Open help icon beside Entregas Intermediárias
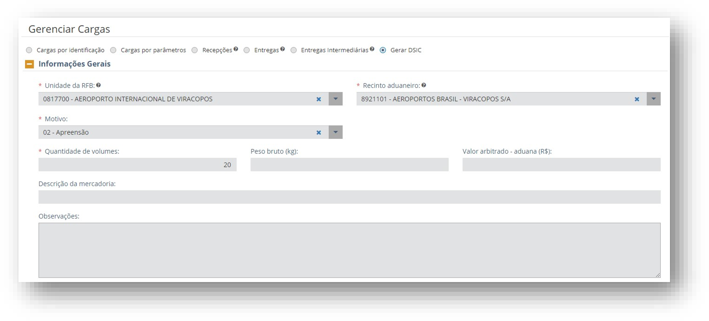This screenshot has width=709, height=321. [x=372, y=49]
